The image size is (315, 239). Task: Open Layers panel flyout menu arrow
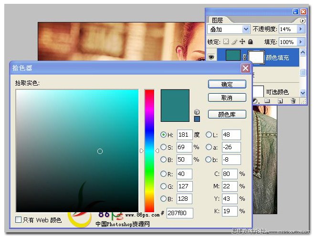(303, 21)
